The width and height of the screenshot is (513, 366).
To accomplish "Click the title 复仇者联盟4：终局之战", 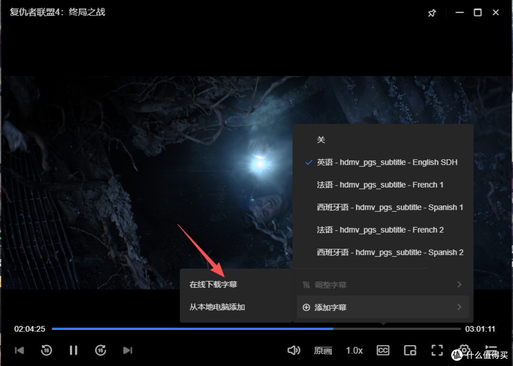I will tap(57, 12).
